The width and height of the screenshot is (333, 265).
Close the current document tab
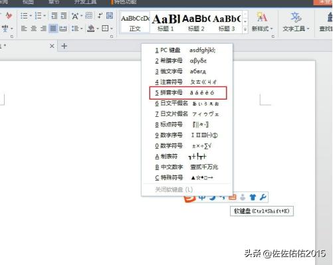52,46
